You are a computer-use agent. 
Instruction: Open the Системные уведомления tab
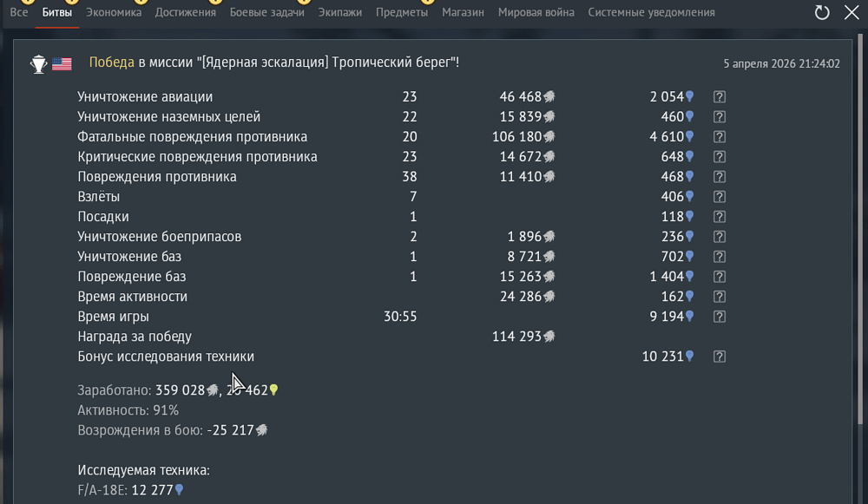651,13
